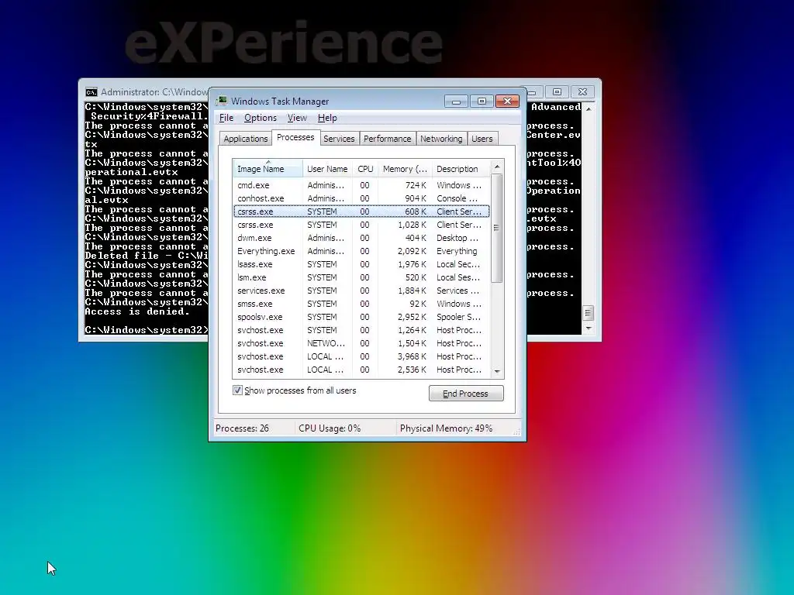Sort by User Name column header
Viewport: 794px width, 595px height.
tap(328, 168)
